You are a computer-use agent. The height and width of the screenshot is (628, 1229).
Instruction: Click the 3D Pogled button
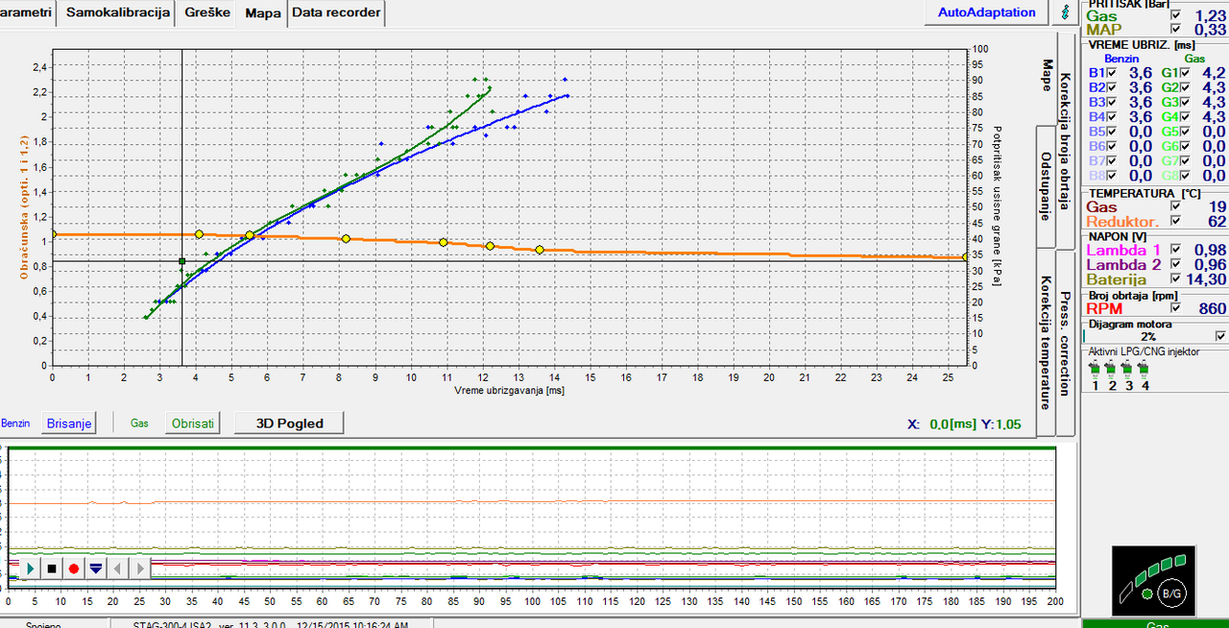(x=289, y=423)
